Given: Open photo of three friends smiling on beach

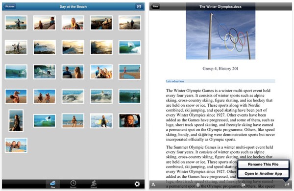Looking at the screenshot, I should point(101,72).
